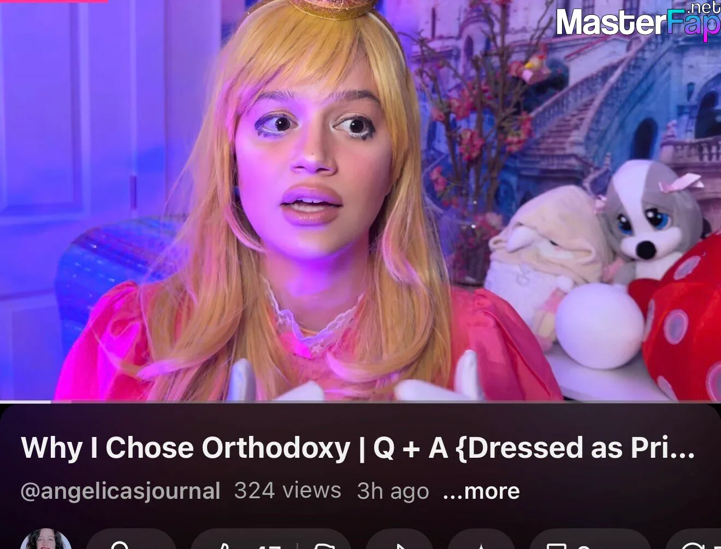Tap the Remix sparkle pill button

(x=482, y=540)
